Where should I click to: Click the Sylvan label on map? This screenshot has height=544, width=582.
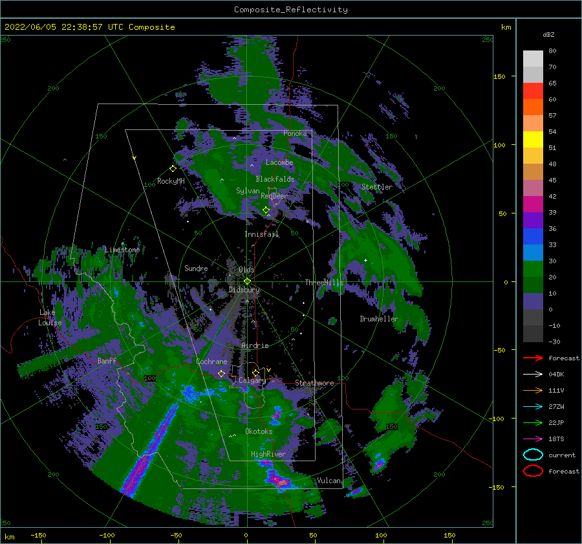click(x=248, y=191)
